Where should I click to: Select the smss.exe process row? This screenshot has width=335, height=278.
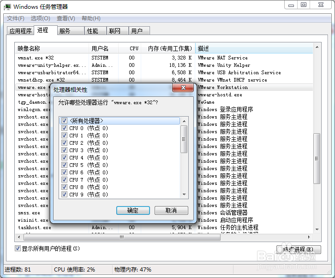[x=29, y=213]
